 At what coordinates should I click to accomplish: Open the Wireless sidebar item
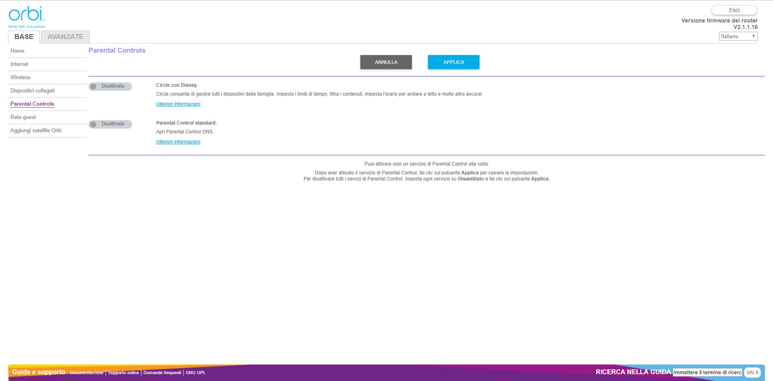tap(21, 78)
